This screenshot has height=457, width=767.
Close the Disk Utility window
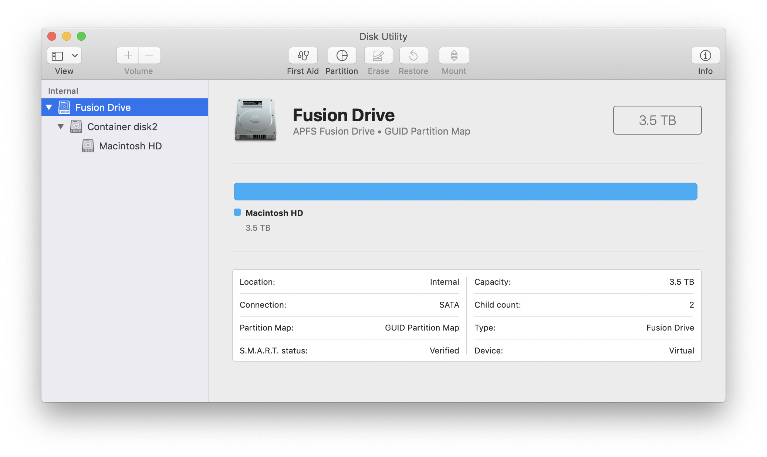tap(52, 36)
